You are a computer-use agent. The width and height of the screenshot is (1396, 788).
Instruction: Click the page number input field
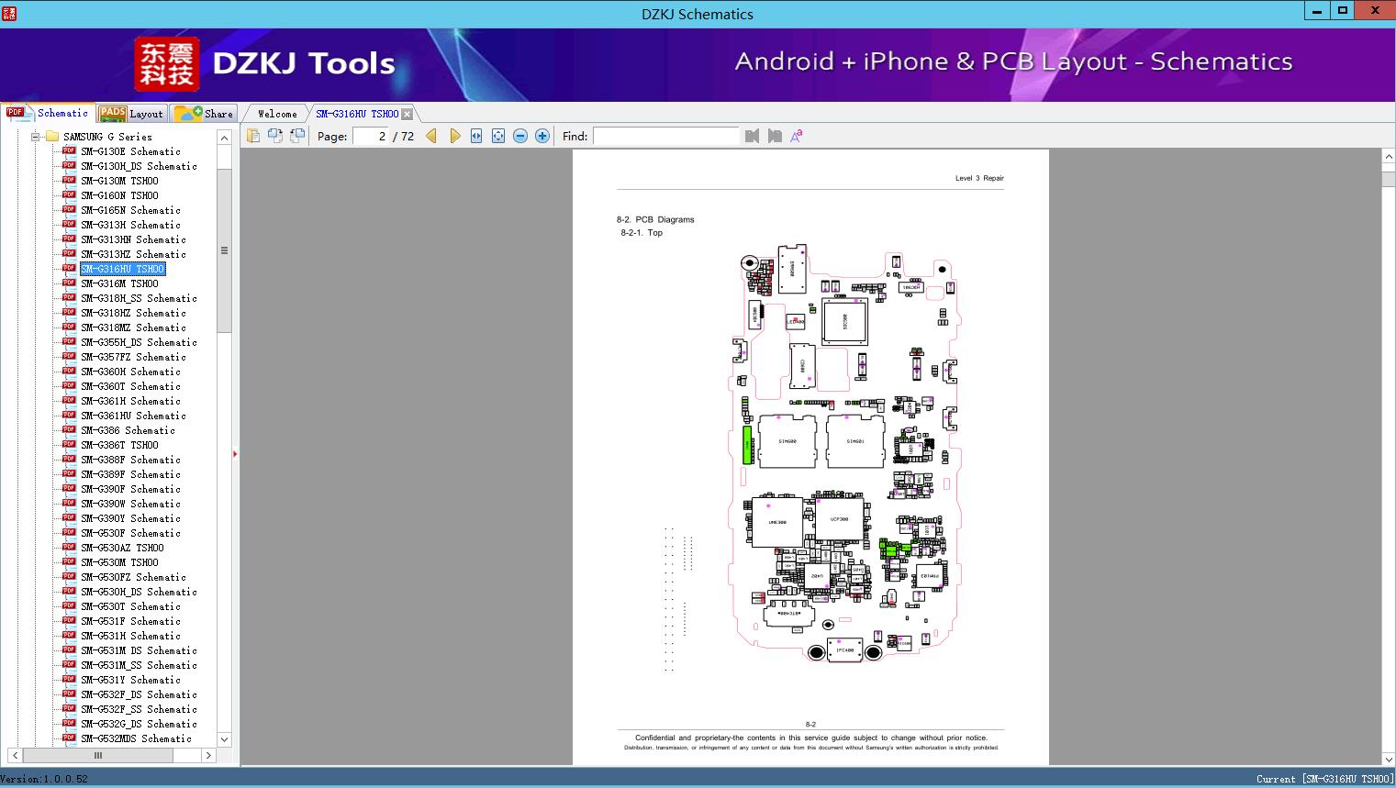(x=371, y=136)
